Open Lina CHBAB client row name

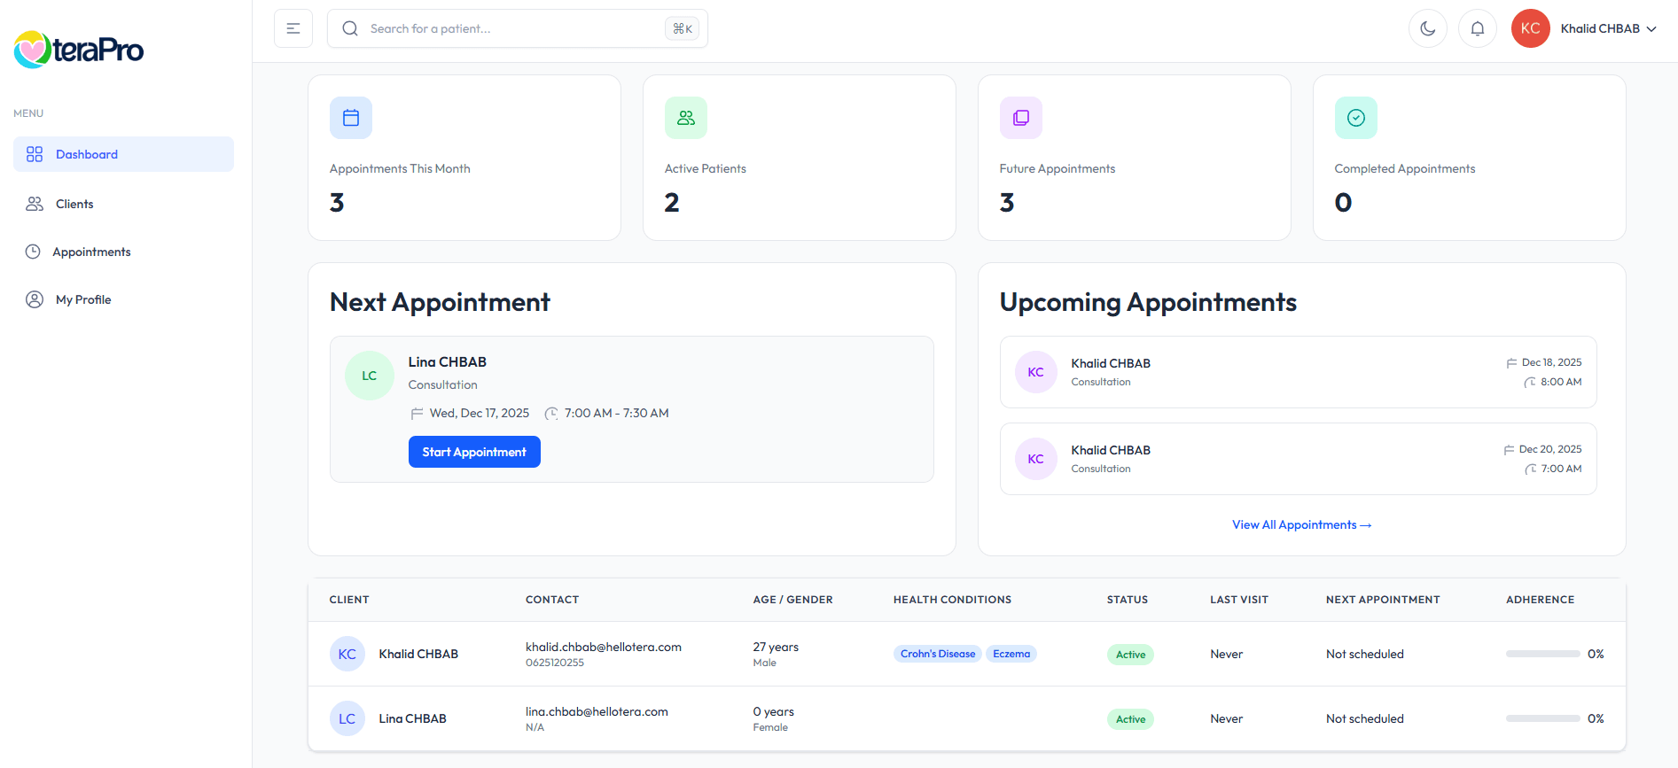[413, 718]
